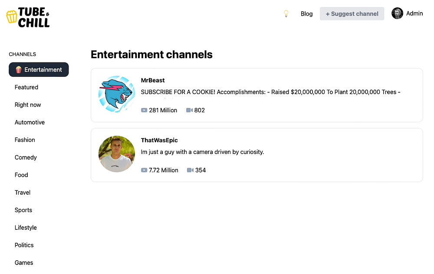This screenshot has width=434, height=274.
Task: Go to Featured channels
Action: coord(26,88)
